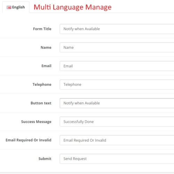174x174 pixels.
Task: Click the Send Request text in Submit field
Action: (x=75, y=159)
